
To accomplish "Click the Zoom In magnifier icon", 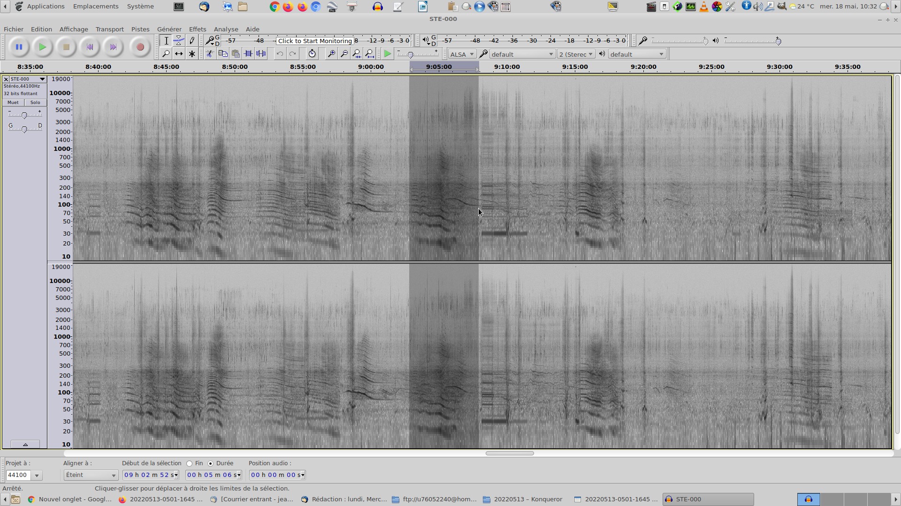I will click(331, 54).
